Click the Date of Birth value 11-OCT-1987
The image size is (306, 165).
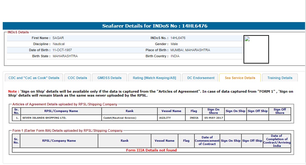point(62,50)
